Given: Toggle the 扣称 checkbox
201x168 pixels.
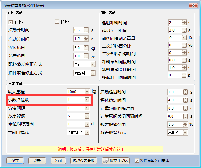Looking at the screenshot, I should [57, 22].
